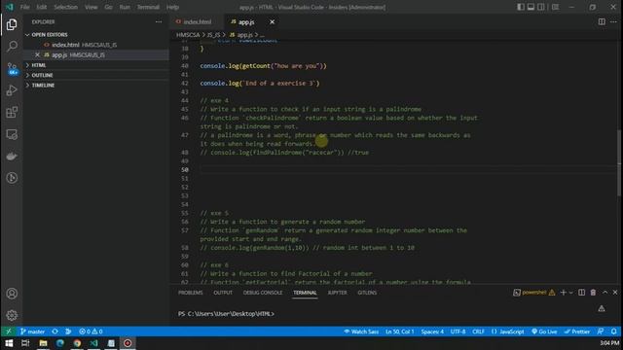Close the app.js editor tab
Screen dimensions: 623x350
tap(272, 21)
